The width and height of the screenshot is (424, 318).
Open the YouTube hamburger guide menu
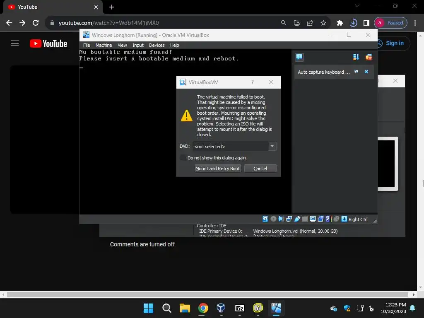[x=15, y=43]
